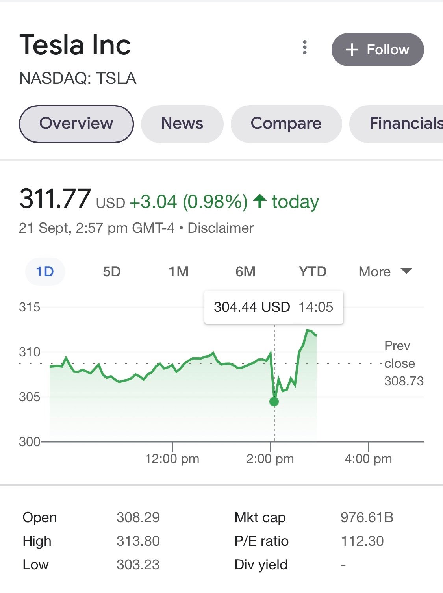Image resolution: width=443 pixels, height=593 pixels.
Task: Click the 304.44 USD chart tooltip
Action: tap(273, 307)
